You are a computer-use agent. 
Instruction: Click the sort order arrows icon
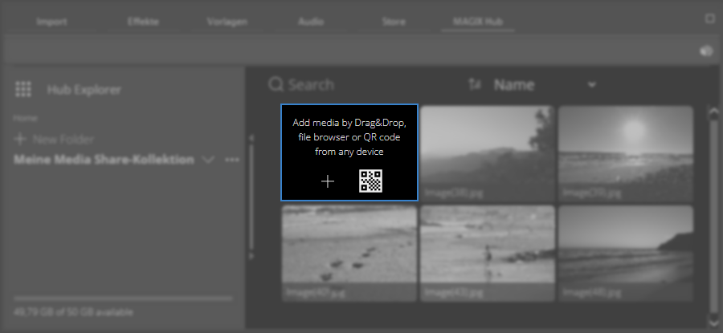474,84
